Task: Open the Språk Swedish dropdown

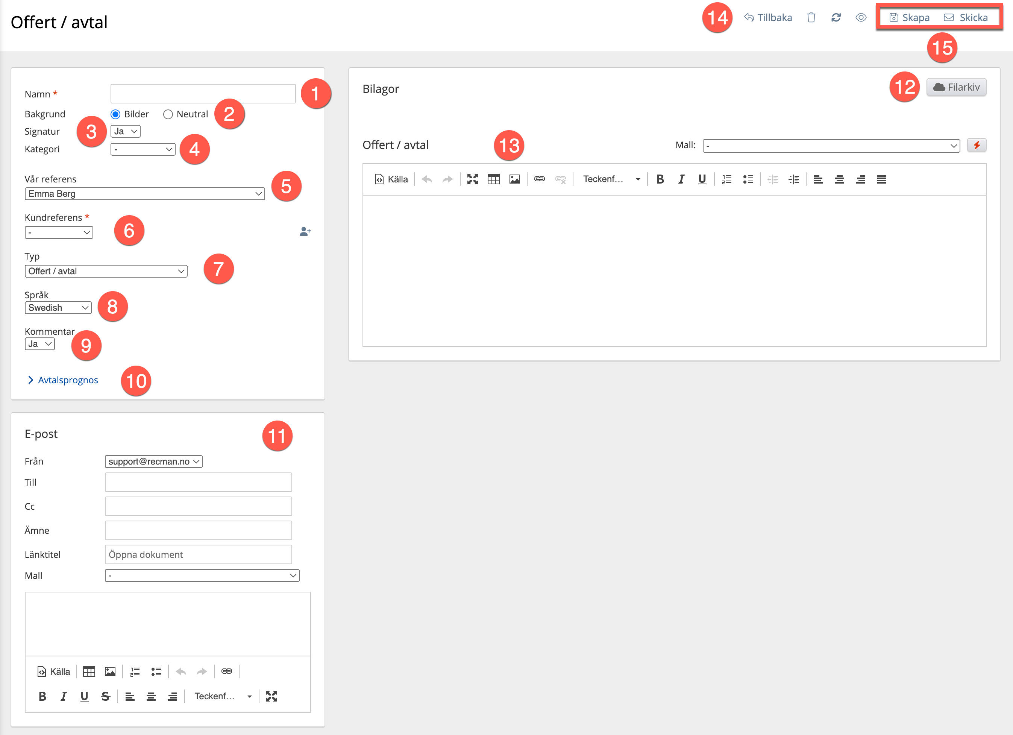Action: coord(58,307)
